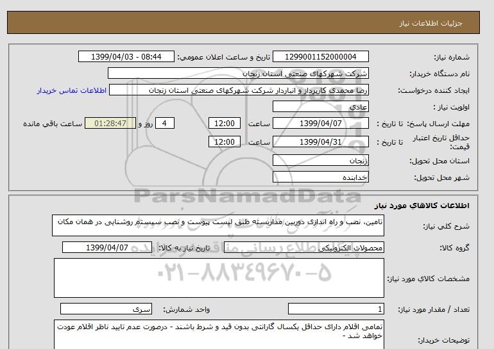Click the priority field showing عادی
The width and height of the screenshot is (494, 349).
click(320, 106)
